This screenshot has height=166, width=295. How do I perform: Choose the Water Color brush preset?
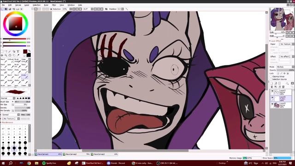[24, 60]
